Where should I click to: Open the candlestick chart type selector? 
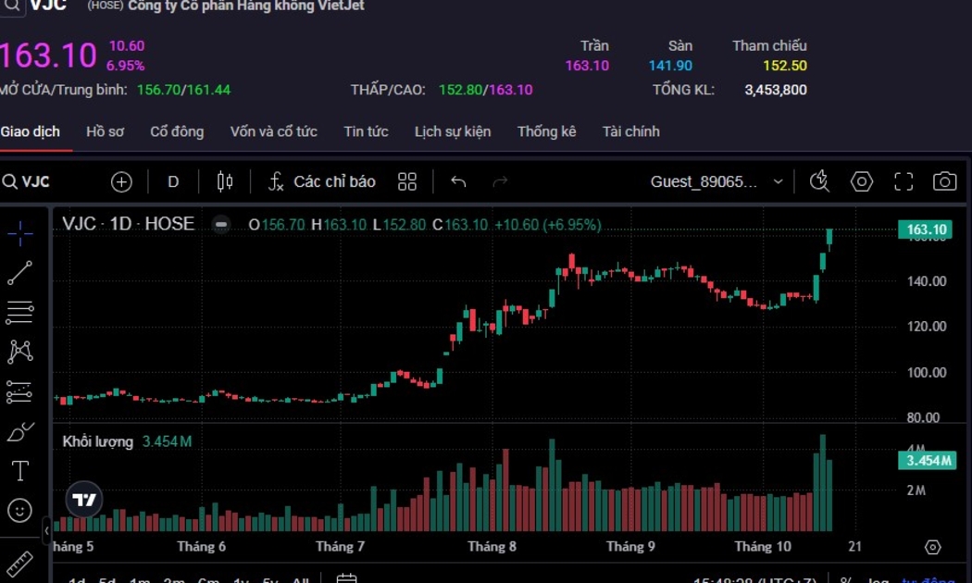coord(225,181)
